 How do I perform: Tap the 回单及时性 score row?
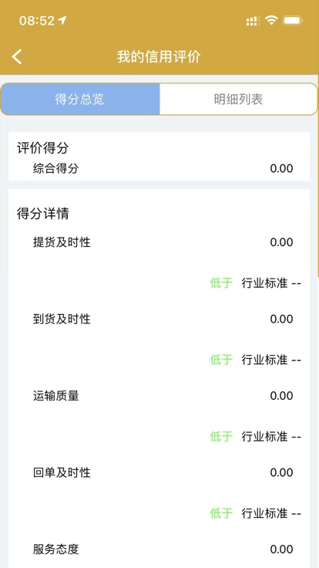click(x=159, y=472)
